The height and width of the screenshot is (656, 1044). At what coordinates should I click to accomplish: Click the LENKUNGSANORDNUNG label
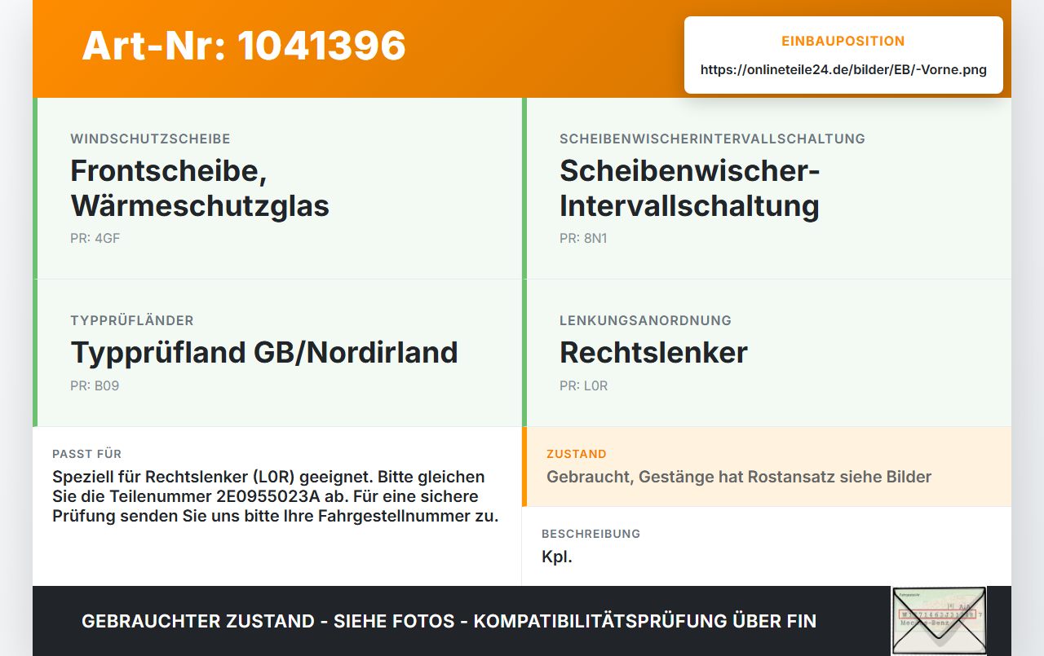(645, 321)
